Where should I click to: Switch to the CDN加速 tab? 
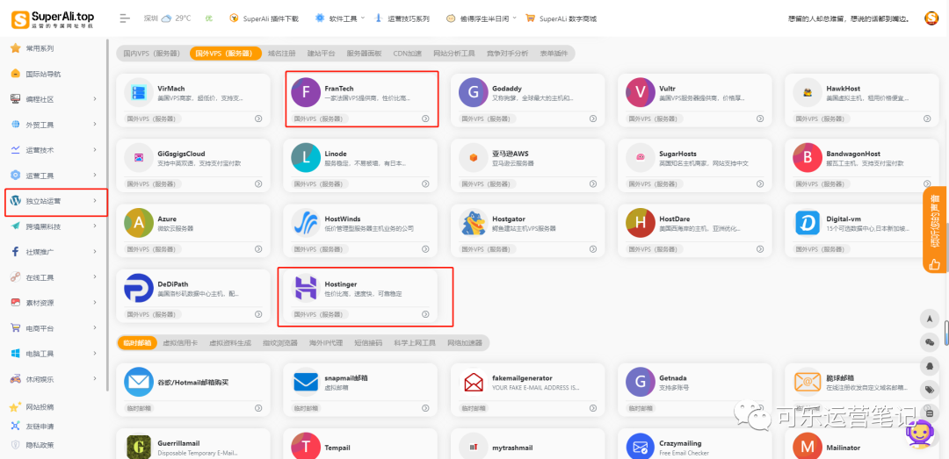(407, 54)
